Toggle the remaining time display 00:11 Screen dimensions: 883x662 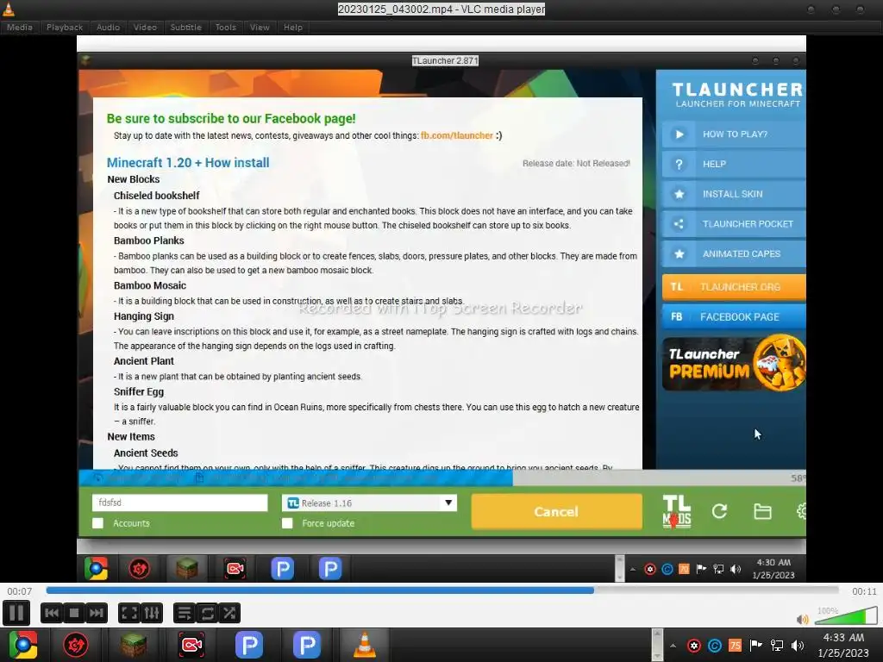[864, 591]
